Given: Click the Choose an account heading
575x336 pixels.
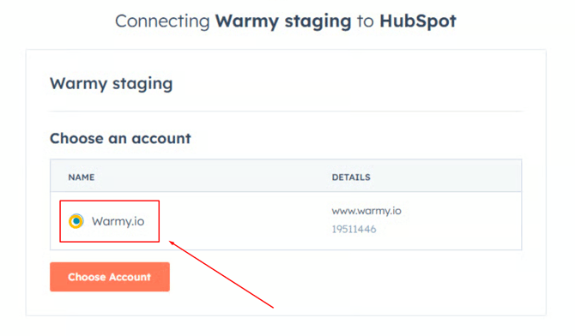Looking at the screenshot, I should coord(120,139).
